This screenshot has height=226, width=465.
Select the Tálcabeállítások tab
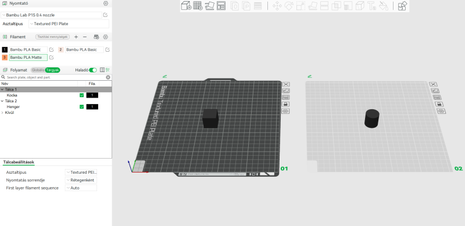19,162
